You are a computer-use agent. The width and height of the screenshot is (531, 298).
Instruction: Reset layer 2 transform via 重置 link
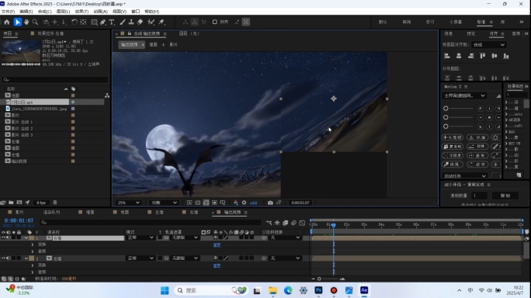point(217,265)
